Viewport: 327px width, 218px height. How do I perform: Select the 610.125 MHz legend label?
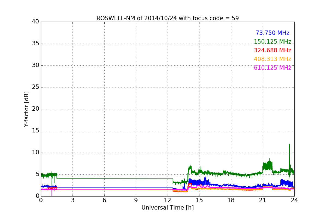pyautogui.click(x=272, y=68)
